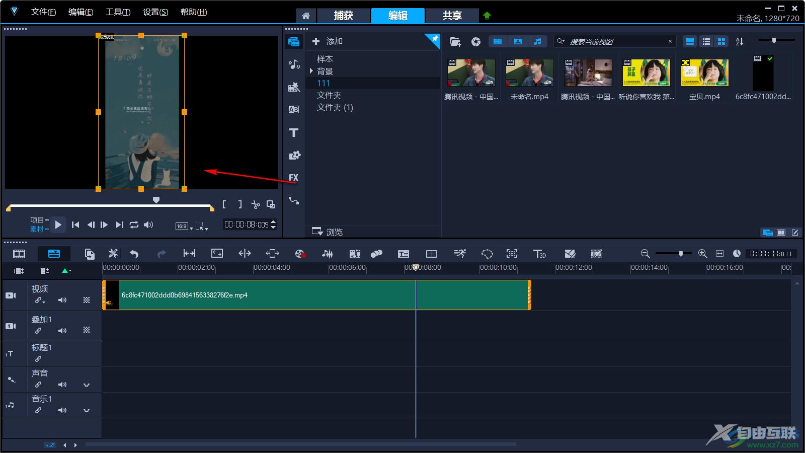The width and height of the screenshot is (805, 453).
Task: Mute the 声音 track
Action: 62,385
